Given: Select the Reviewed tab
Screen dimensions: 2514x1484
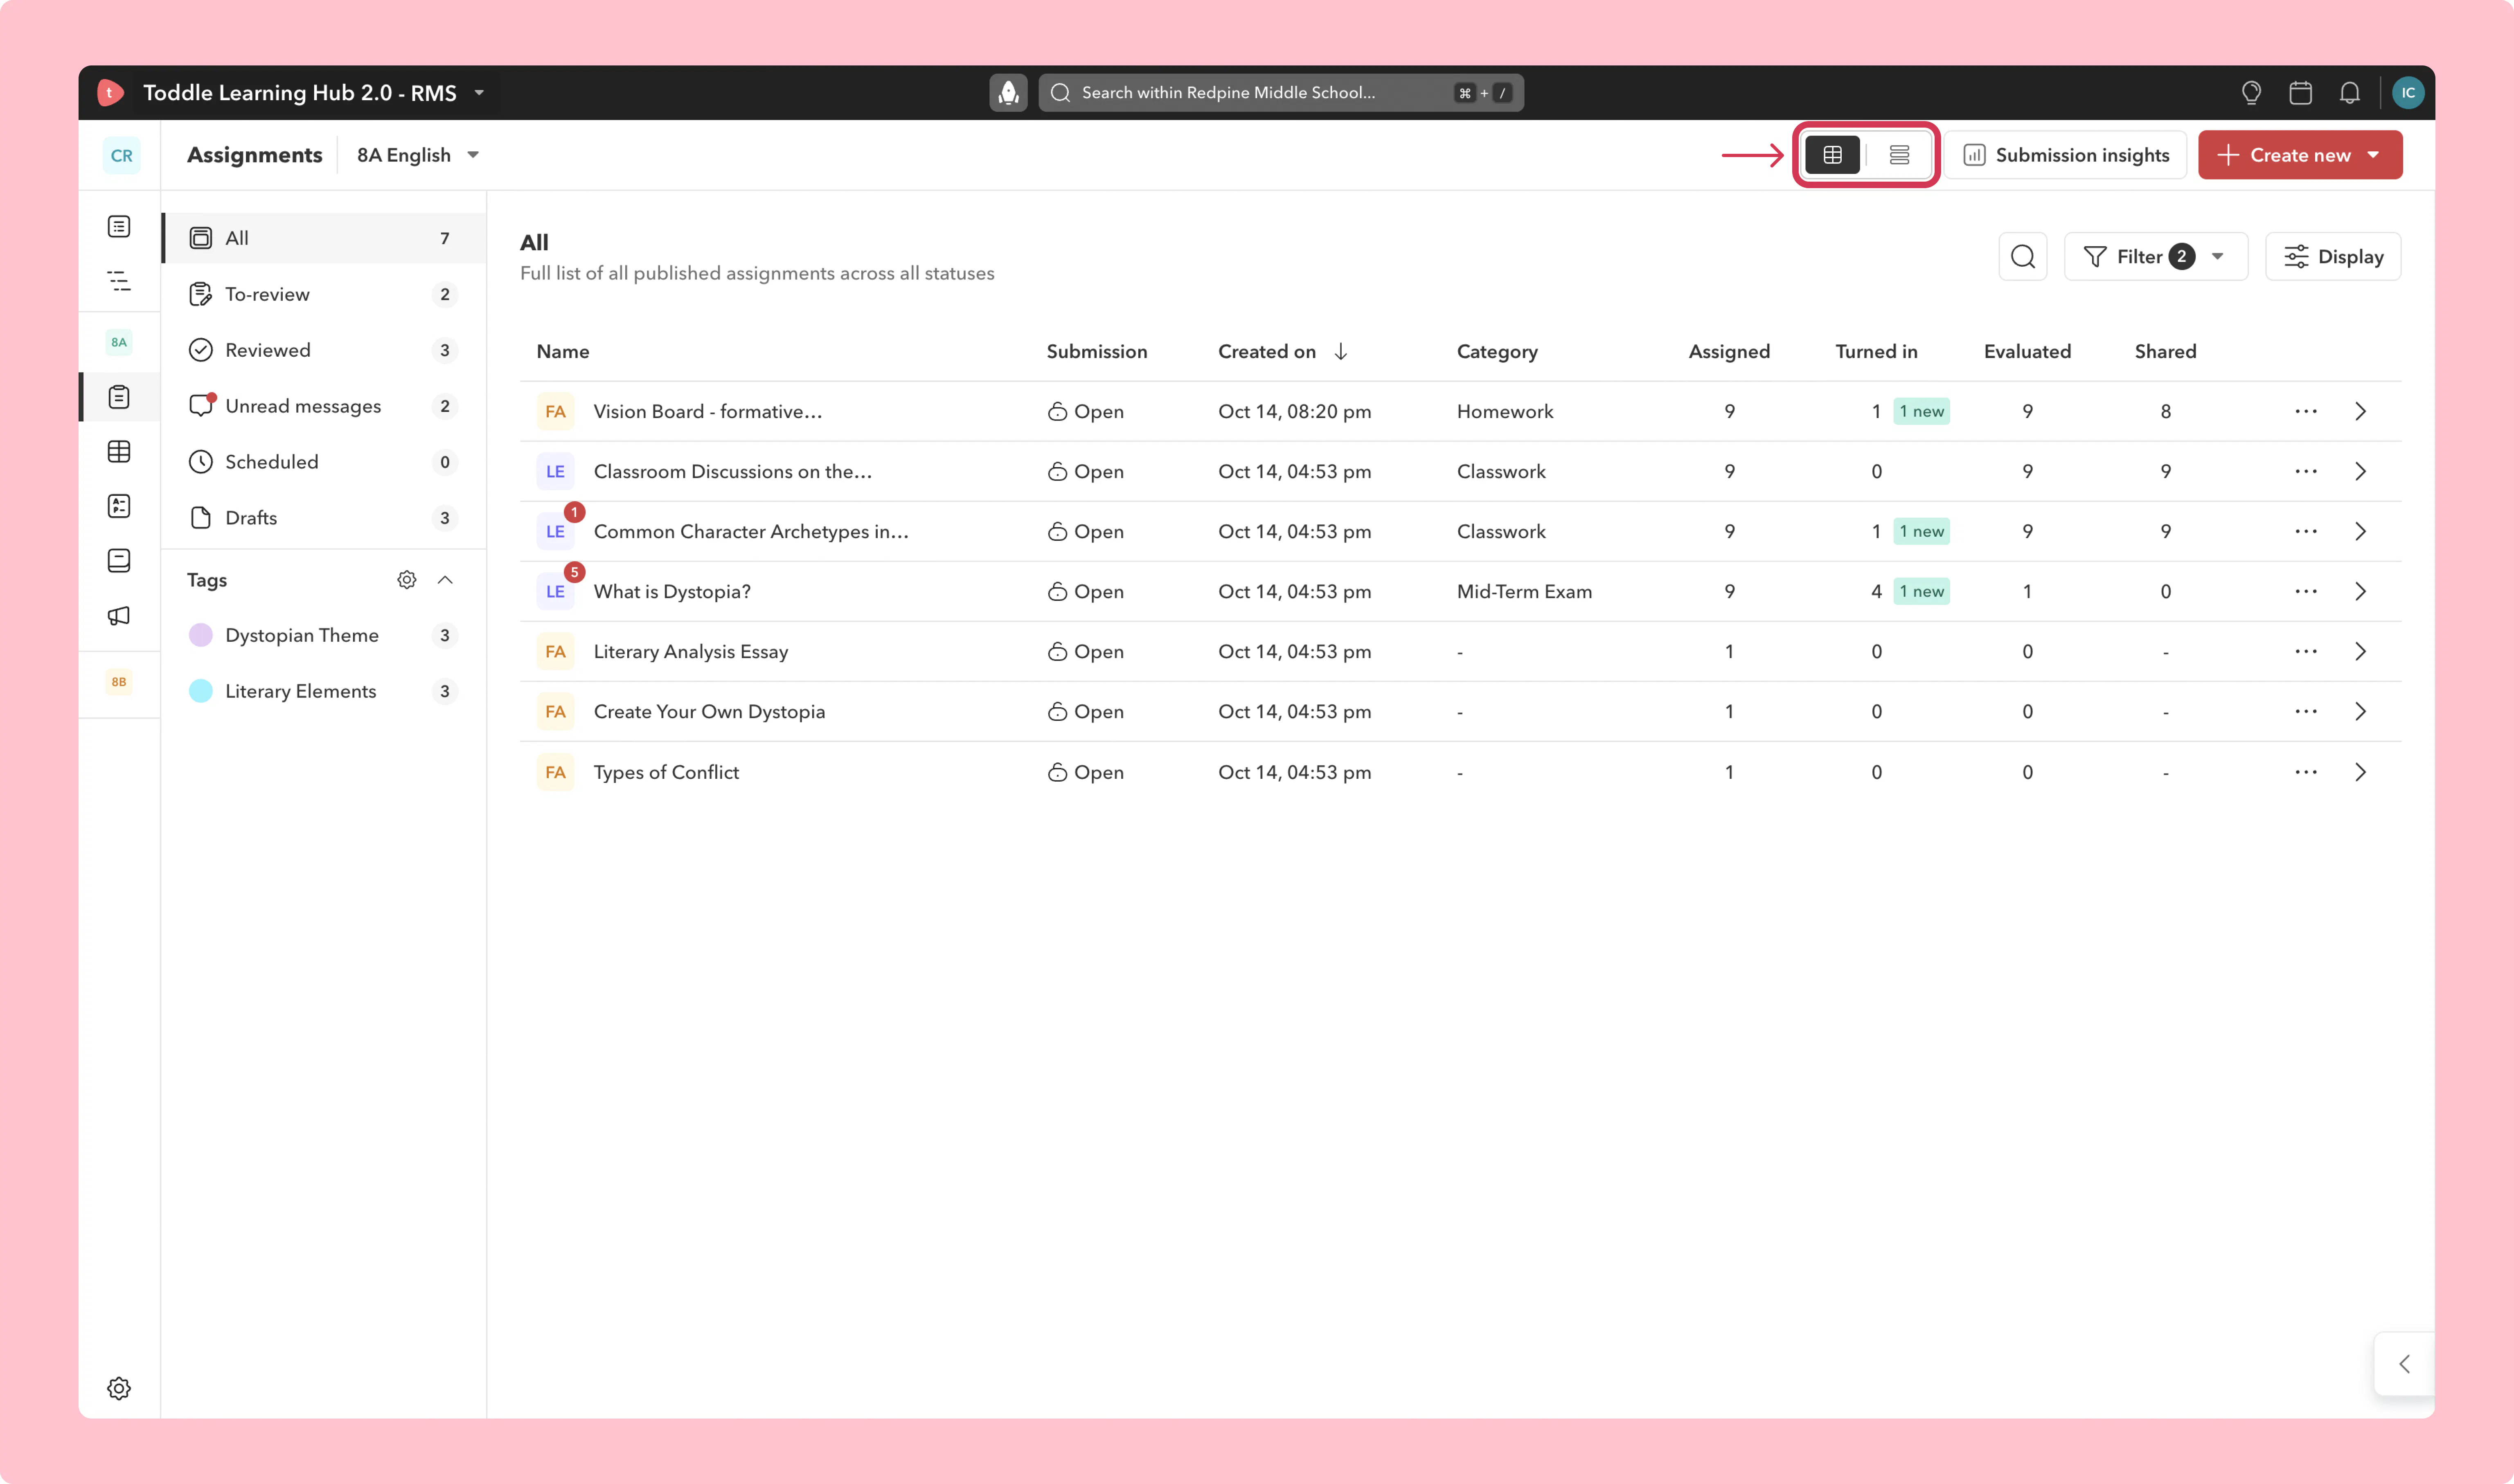Looking at the screenshot, I should pyautogui.click(x=324, y=350).
